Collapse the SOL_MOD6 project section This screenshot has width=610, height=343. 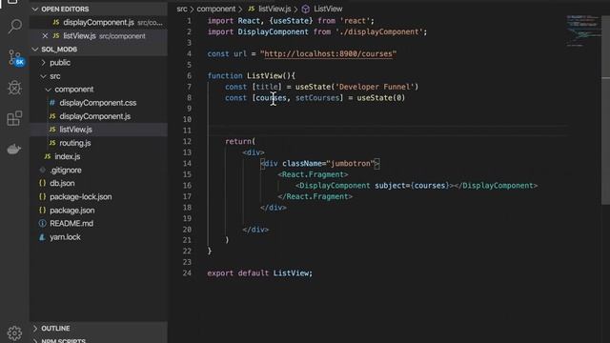coord(35,50)
